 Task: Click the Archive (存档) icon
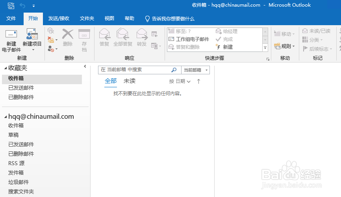point(84,34)
